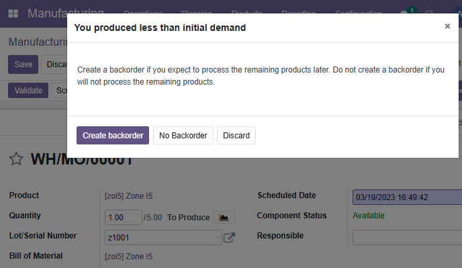This screenshot has width=462, height=268.
Task: Open the [zoi5] Zone I5 product link
Action: tap(129, 196)
